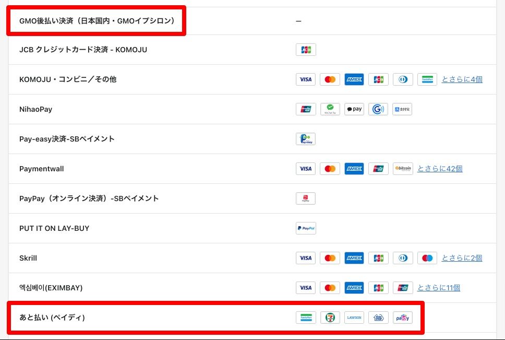Click the FamilyMart icon in the ペイディ row
This screenshot has width=505, height=340.
(306, 318)
